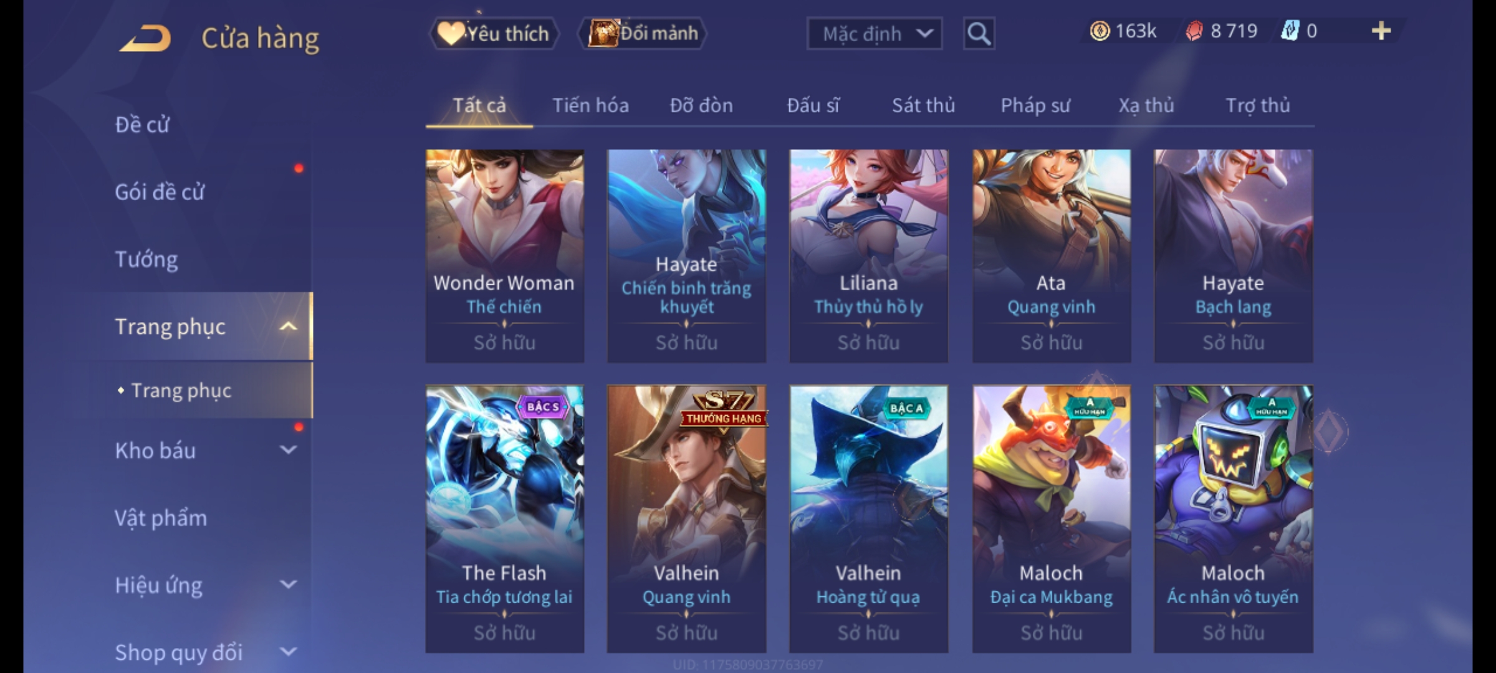Image resolution: width=1496 pixels, height=673 pixels.
Task: Select the Liliana Thủy thủ hồ ly skin
Action: (x=868, y=255)
